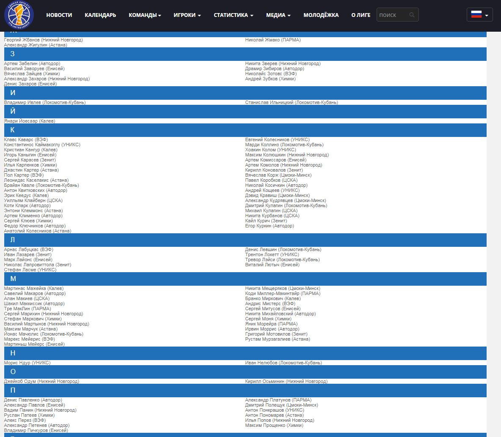The image size is (501, 437).
Task: Open Ирвин Моррис (Автодор) profile
Action: [272, 329]
